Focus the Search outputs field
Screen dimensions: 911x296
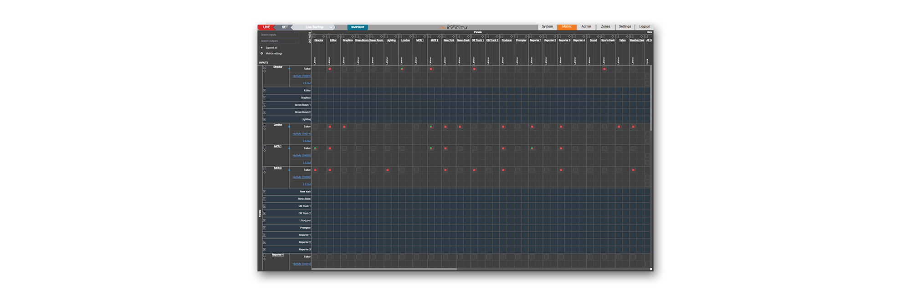click(279, 41)
